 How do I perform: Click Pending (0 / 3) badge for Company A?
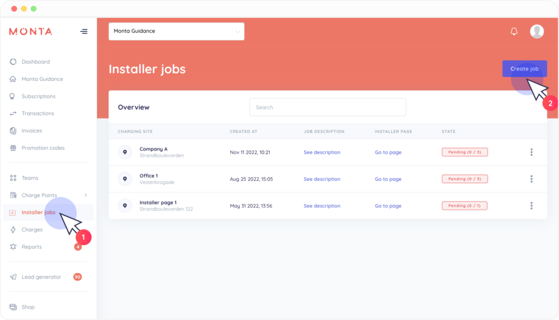pyautogui.click(x=465, y=152)
